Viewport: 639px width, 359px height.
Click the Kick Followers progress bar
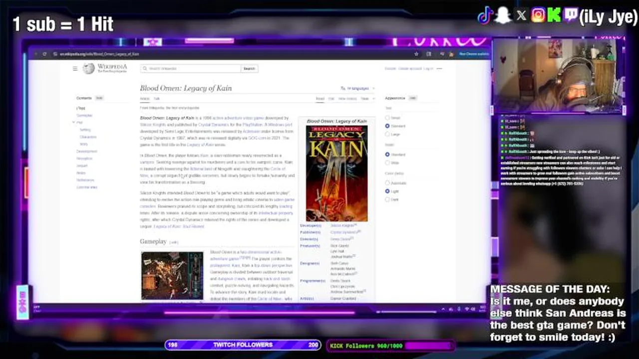tap(390, 345)
